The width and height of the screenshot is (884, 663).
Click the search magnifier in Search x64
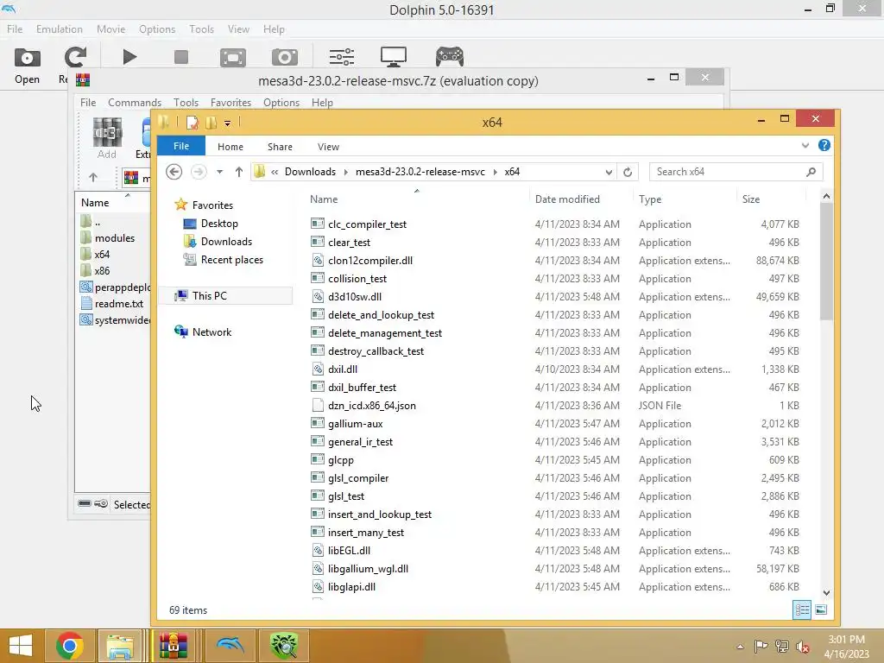[x=811, y=172]
